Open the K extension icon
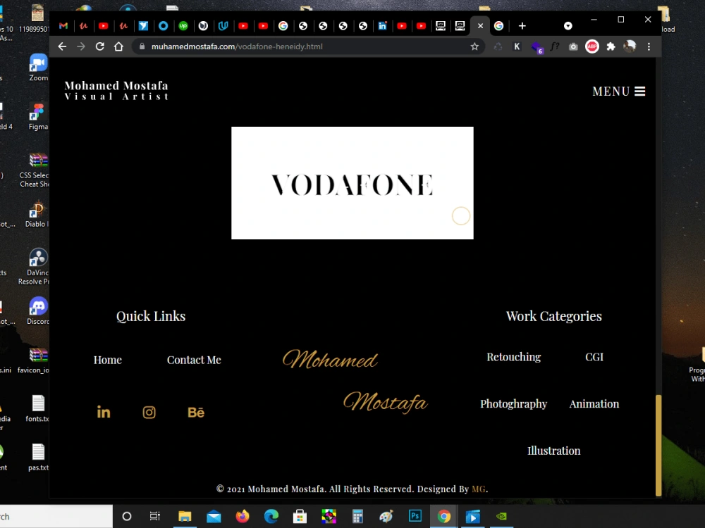Screen dimensions: 705x528 point(517,46)
